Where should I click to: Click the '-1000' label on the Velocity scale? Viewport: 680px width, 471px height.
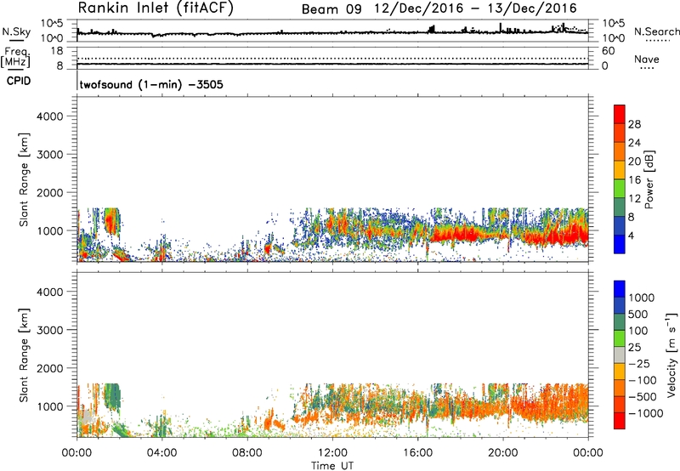click(646, 413)
